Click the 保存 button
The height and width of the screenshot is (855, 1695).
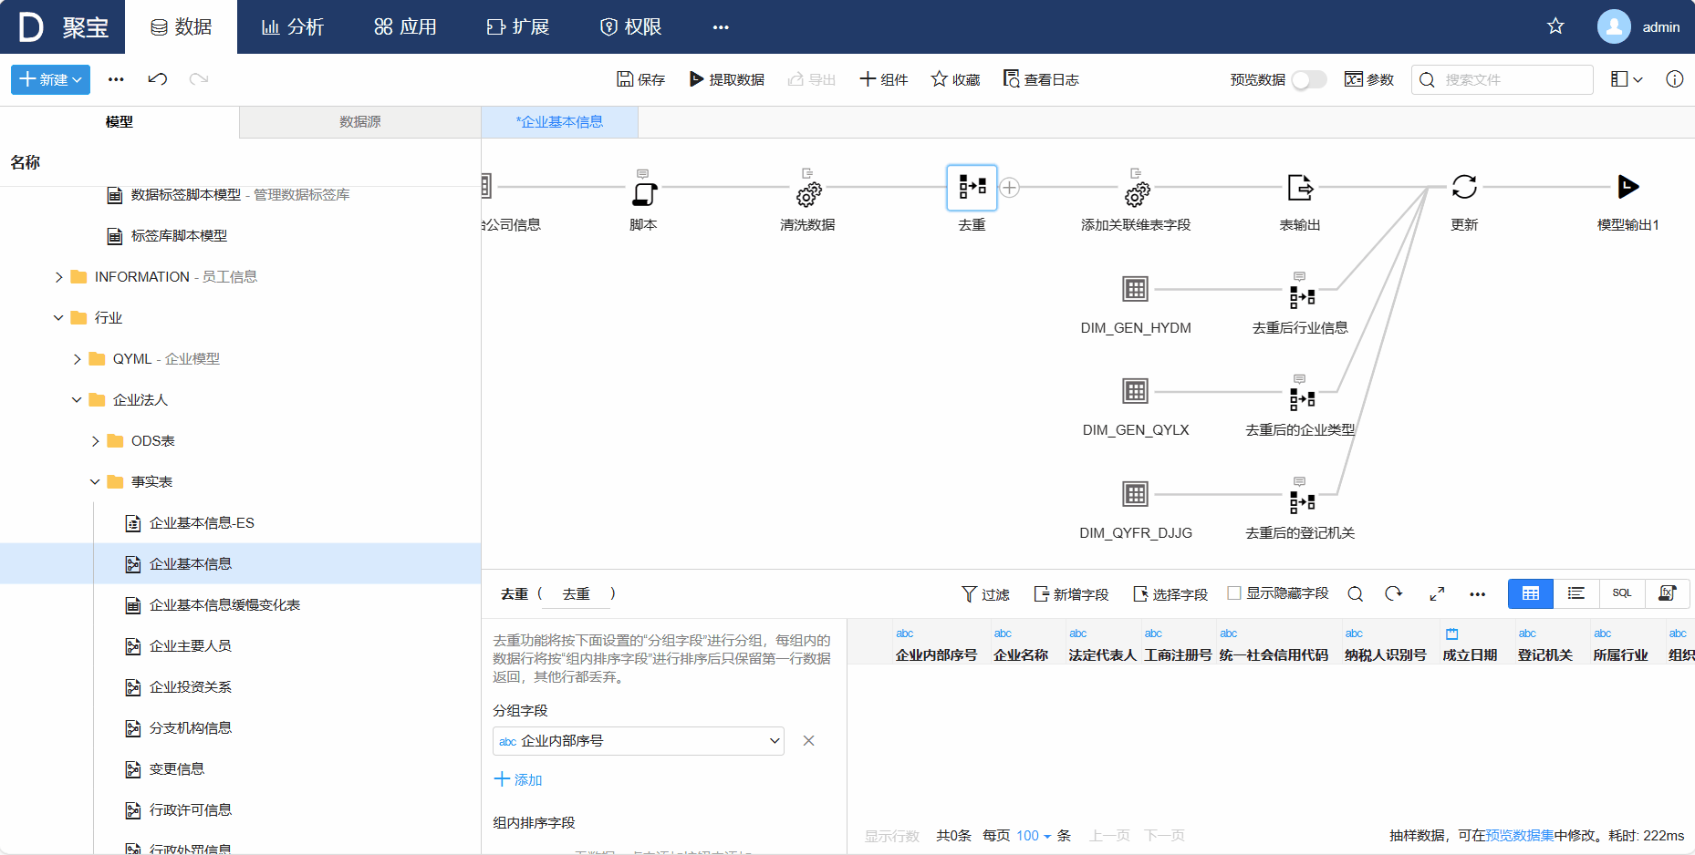[x=640, y=79]
